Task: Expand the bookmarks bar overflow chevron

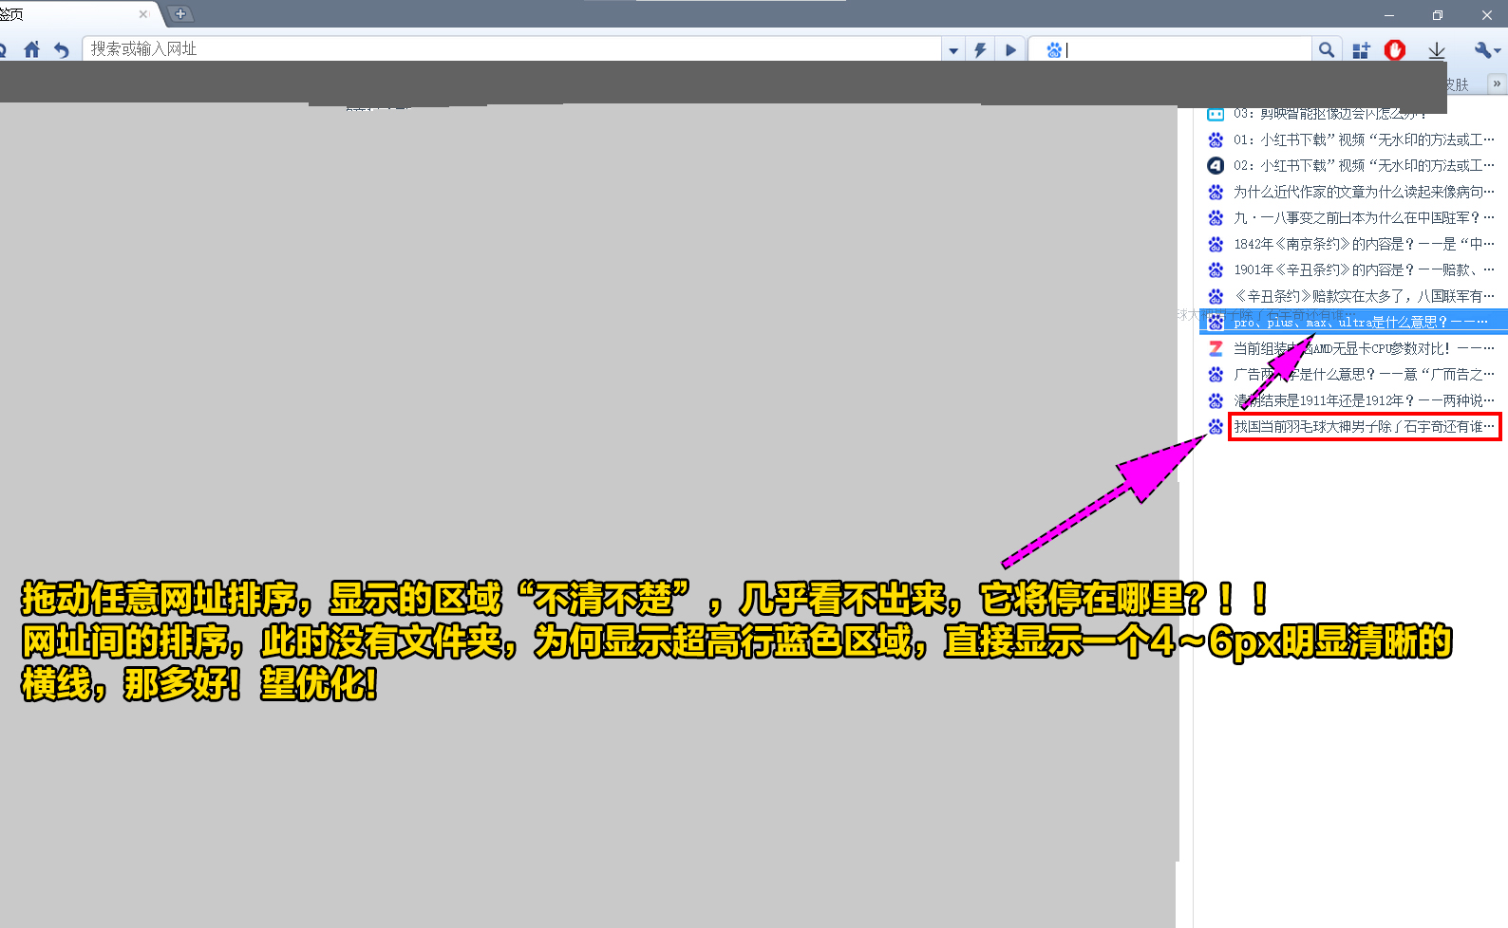Action: point(1497,84)
